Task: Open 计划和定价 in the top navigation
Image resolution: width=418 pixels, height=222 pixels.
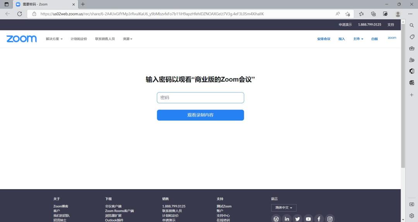Action: 79,39
